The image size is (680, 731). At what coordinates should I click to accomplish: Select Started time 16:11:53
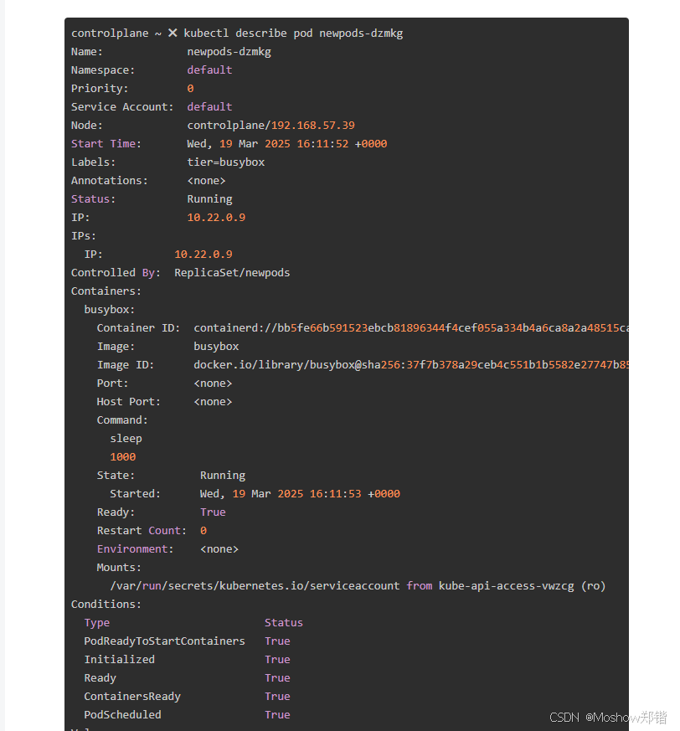[335, 494]
